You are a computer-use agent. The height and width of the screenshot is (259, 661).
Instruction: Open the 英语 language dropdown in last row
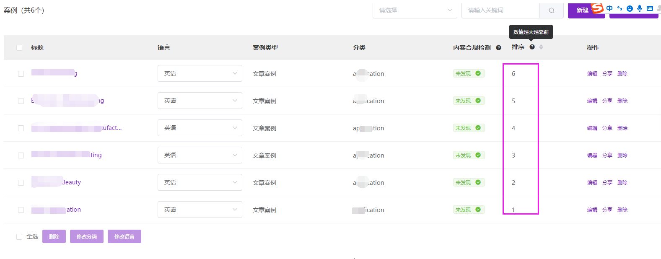pyautogui.click(x=200, y=210)
